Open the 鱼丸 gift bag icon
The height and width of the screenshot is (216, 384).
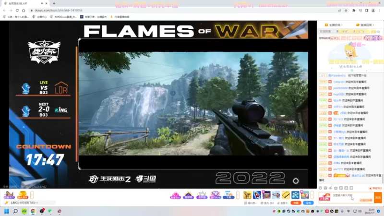click(23, 195)
